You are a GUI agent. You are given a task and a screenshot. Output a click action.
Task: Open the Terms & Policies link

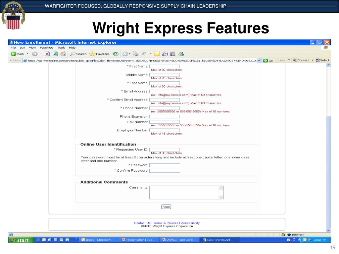pos(166,223)
